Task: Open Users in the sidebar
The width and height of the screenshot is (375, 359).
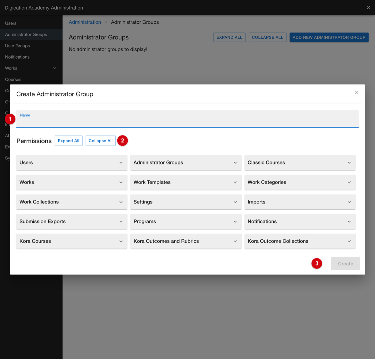Action: [x=31, y=23]
